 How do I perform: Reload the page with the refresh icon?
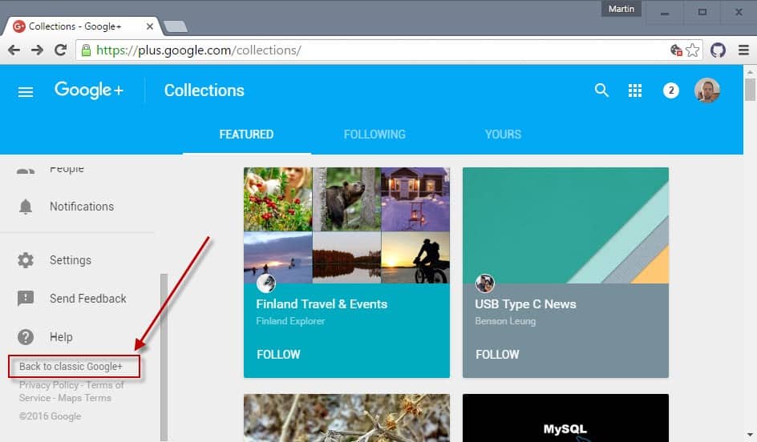[x=60, y=50]
